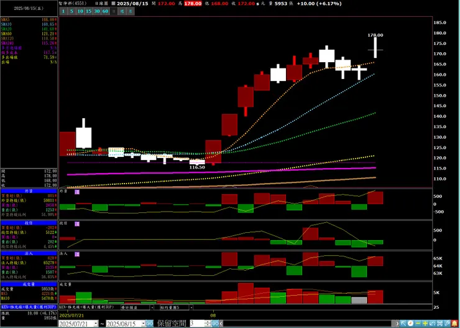Select the monthly (月) timeframe button

[131, 11]
